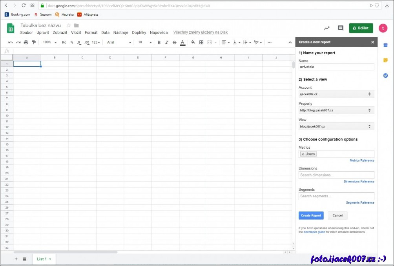The image size is (394, 266).
Task: Click the undo arrow in toolbar
Action: tap(11, 42)
